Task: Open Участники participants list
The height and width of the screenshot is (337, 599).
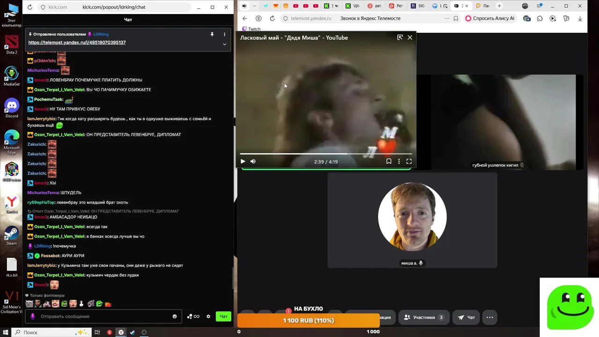Action: point(423,317)
